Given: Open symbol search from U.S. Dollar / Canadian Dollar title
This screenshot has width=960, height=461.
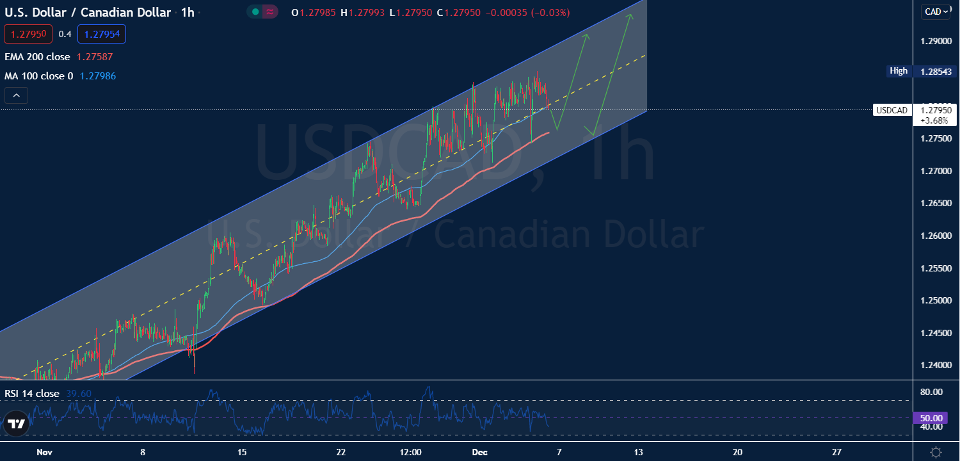Looking at the screenshot, I should pos(88,12).
